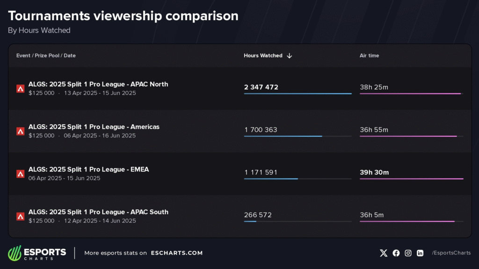
Task: Click the Apex Legends icon beside Americas
Action: [x=21, y=131]
